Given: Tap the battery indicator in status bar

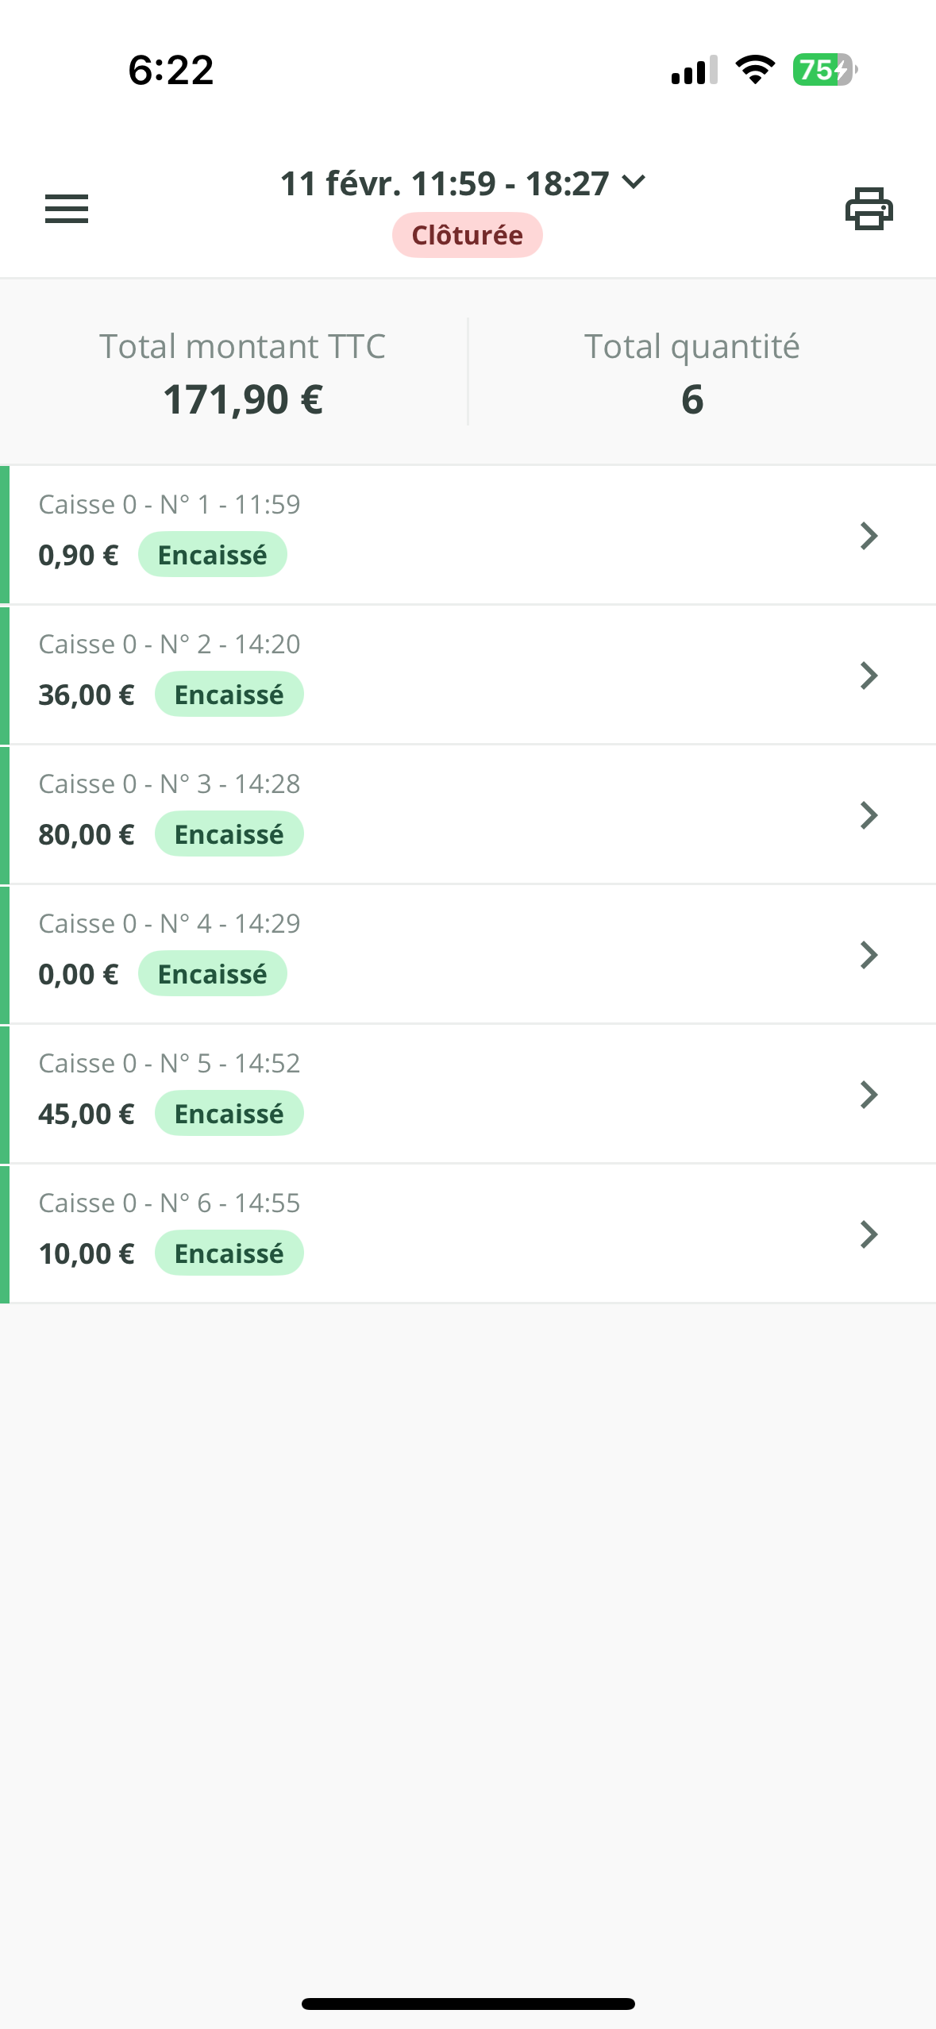Looking at the screenshot, I should (824, 70).
